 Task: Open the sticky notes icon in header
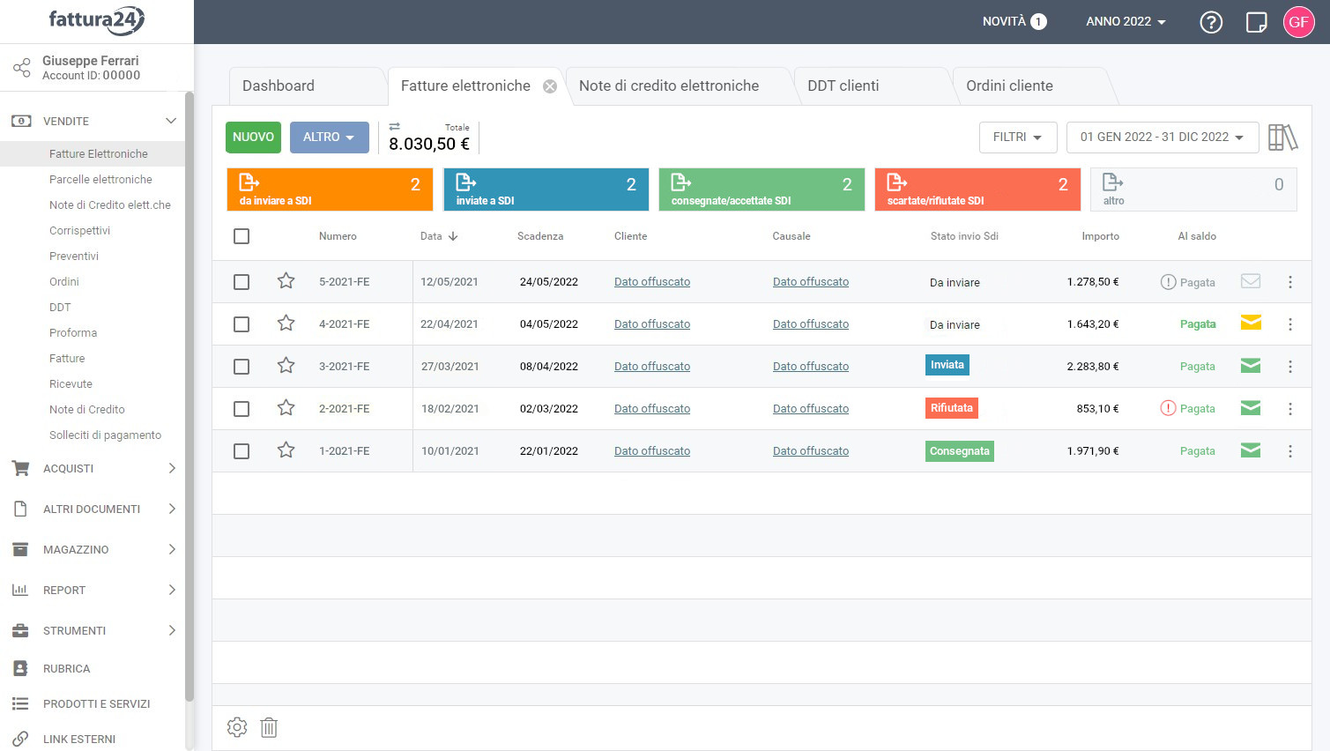point(1256,22)
